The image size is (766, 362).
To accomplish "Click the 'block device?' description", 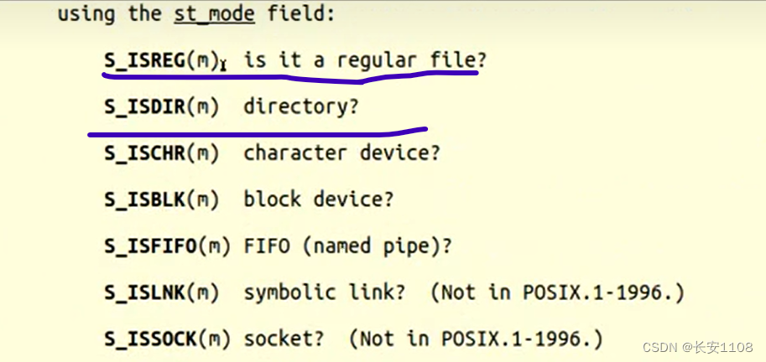I will coord(319,199).
